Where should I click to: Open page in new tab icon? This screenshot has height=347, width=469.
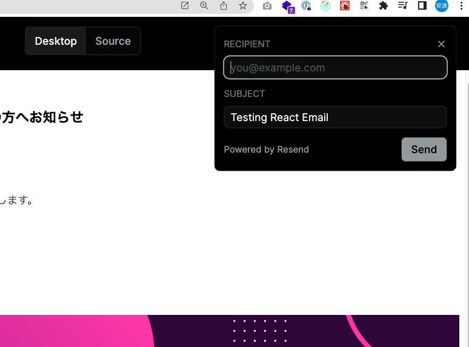(185, 5)
